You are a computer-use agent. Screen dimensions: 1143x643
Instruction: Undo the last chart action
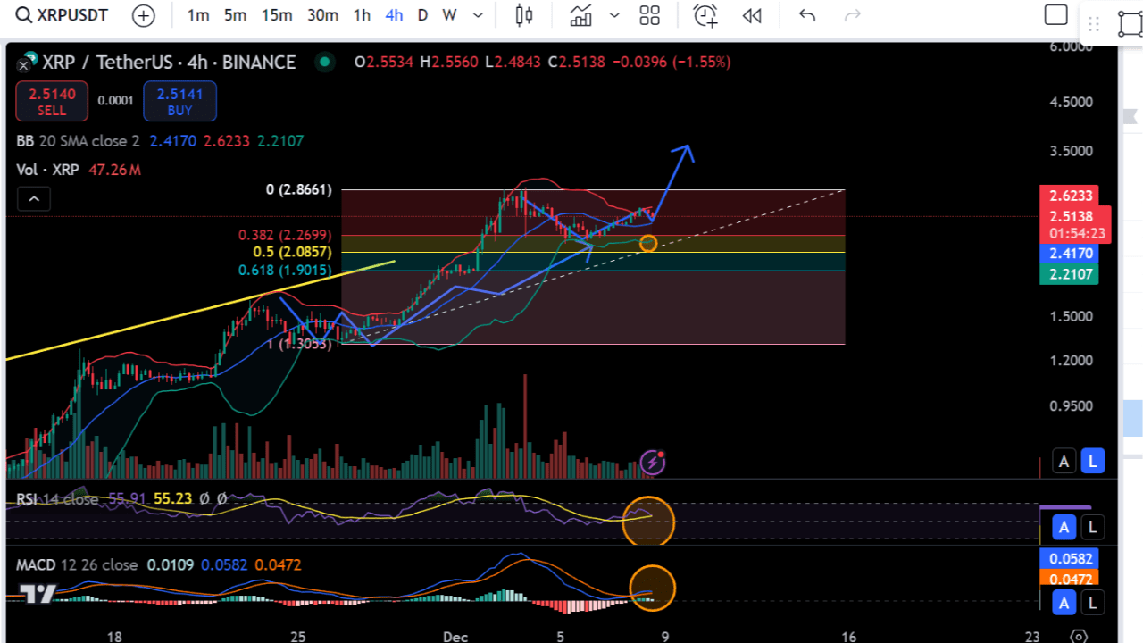[x=807, y=15]
